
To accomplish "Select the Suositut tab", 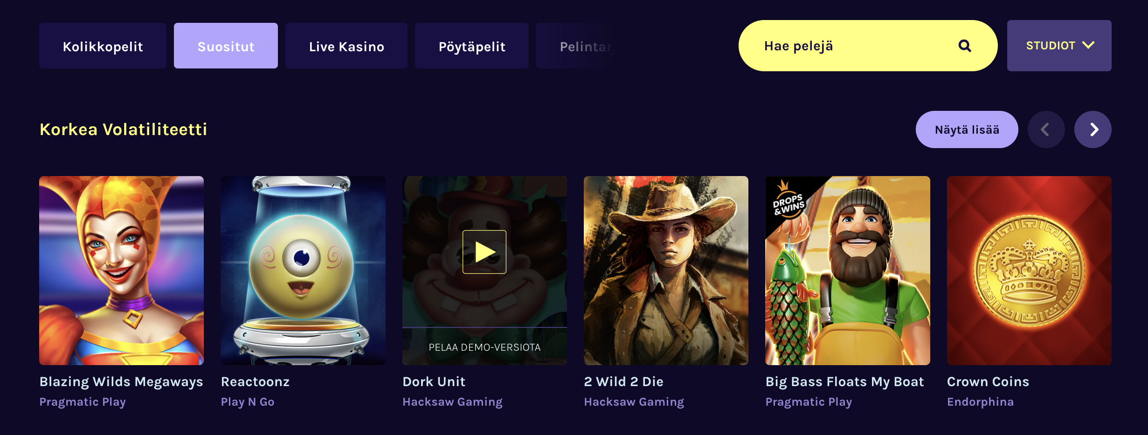I will click(x=226, y=46).
